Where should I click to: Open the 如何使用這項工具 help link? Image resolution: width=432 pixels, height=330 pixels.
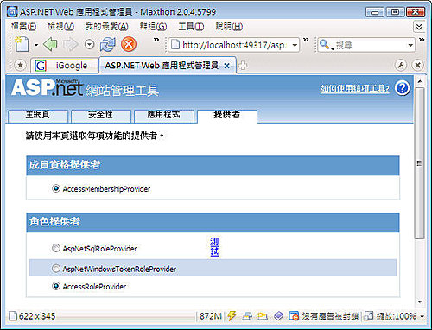pos(355,88)
